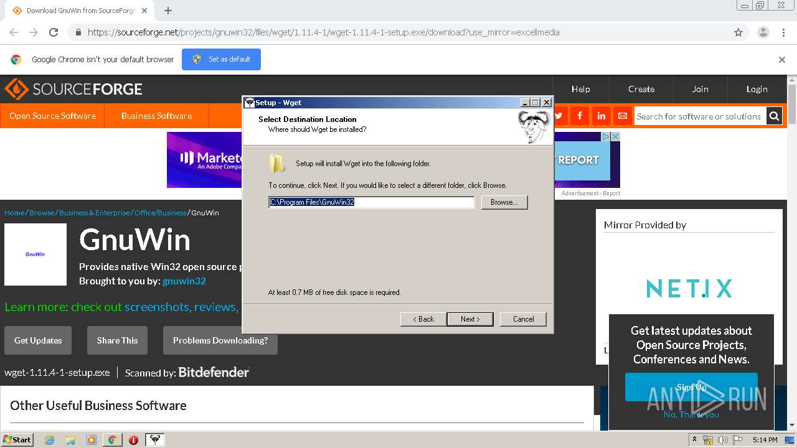
Task: Dismiss the default browser notification bar
Action: coord(782,60)
